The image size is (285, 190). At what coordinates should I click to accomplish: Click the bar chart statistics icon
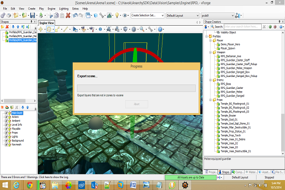[109, 16]
